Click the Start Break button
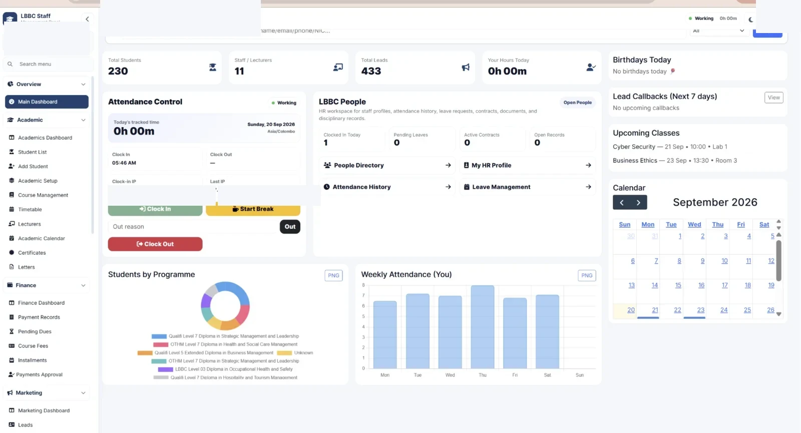801x433 pixels. pos(253,209)
